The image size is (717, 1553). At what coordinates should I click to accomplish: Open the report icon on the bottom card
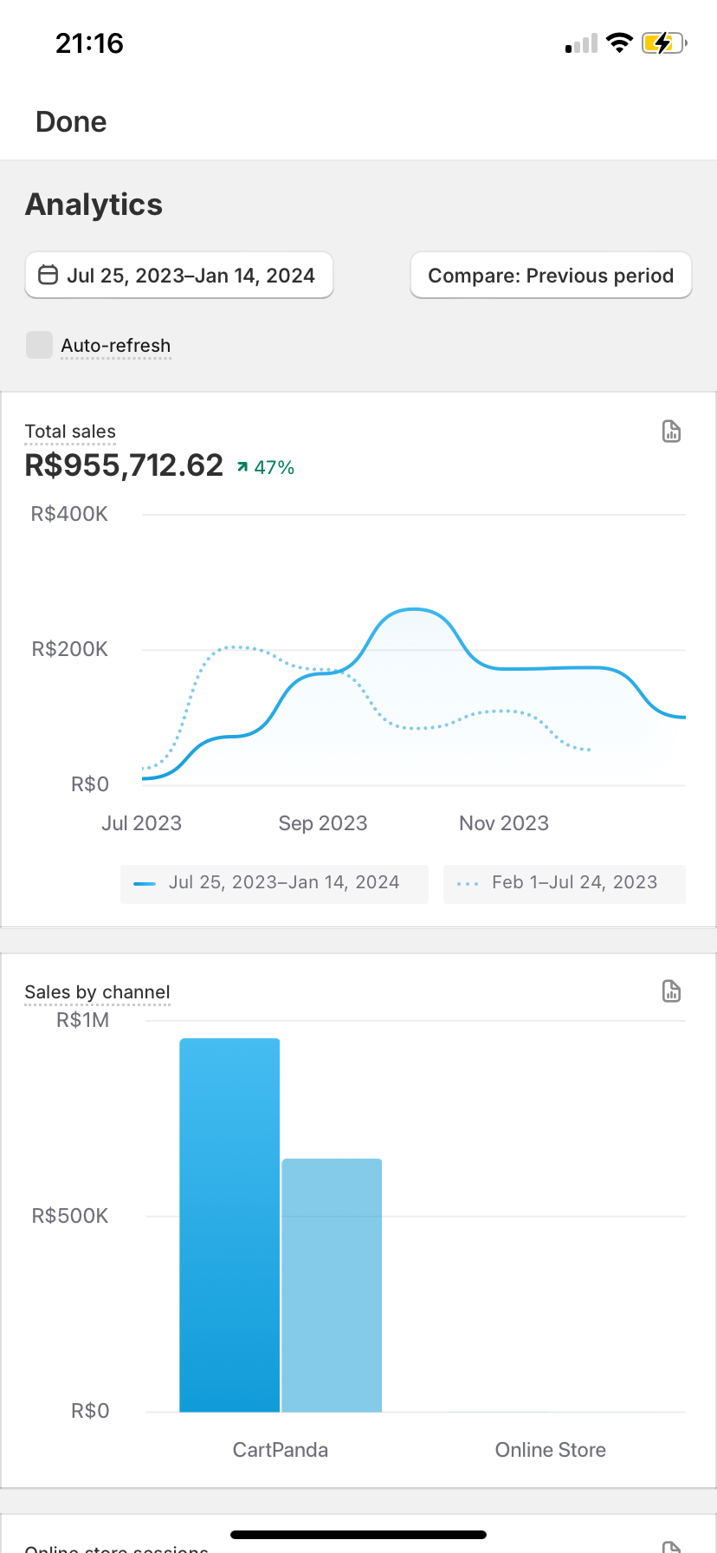[671, 1546]
